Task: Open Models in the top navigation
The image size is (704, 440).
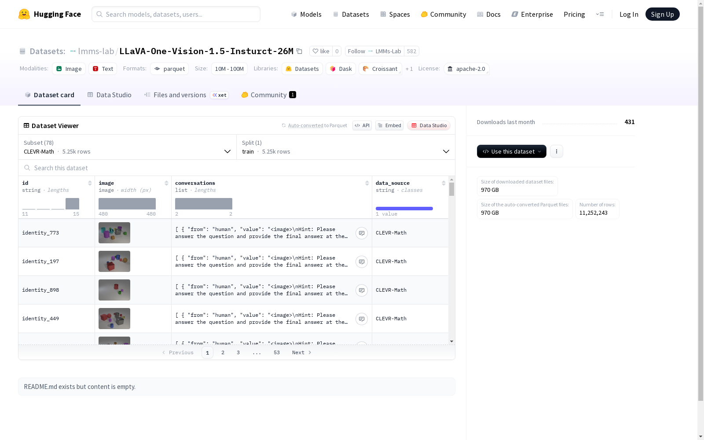Action: tap(306, 14)
